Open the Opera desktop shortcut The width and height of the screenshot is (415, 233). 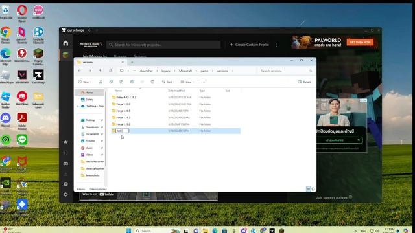tap(22, 14)
